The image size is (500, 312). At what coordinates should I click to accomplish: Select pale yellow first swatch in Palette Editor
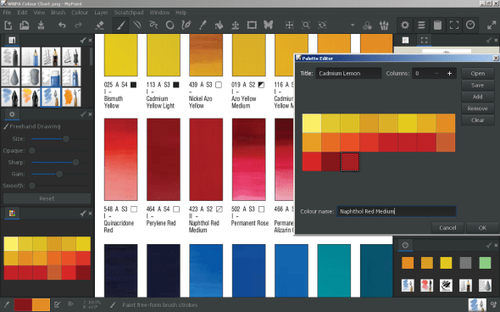pyautogui.click(x=312, y=123)
